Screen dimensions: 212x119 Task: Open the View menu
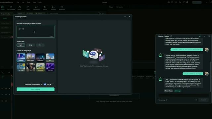click(34, 2)
